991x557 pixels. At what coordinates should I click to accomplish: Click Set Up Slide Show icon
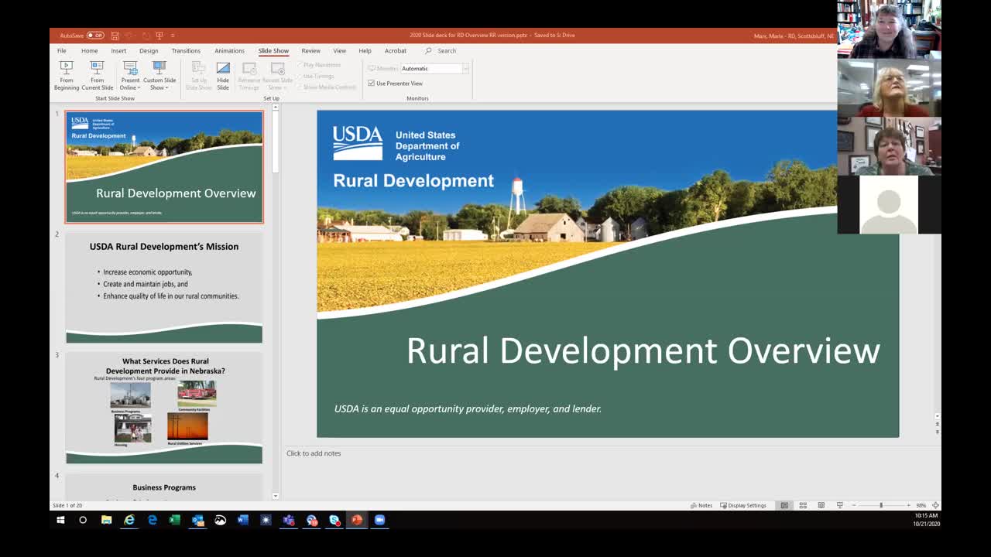click(x=199, y=75)
